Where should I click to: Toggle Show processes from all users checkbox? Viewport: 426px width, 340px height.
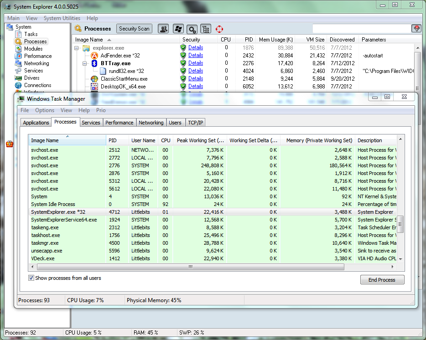pos(31,278)
